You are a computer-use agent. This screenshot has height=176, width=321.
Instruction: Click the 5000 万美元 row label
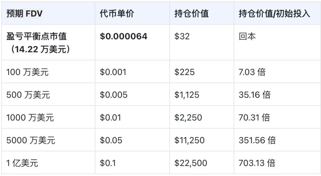coord(31,140)
